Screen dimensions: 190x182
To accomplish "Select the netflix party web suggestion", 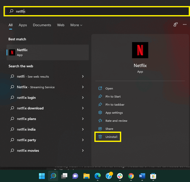I will (27, 140).
